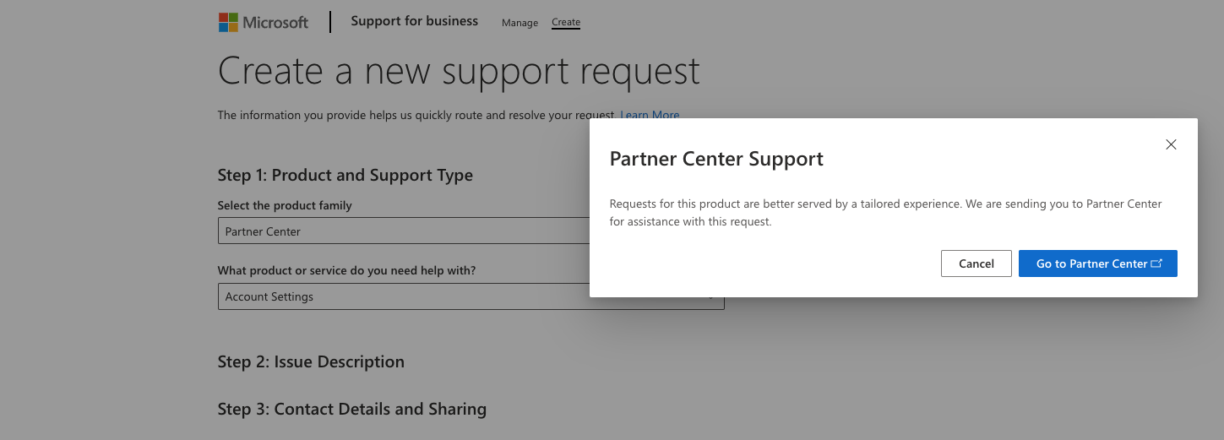Cancel the Partner Center redirect
The image size is (1224, 440).
point(976,263)
